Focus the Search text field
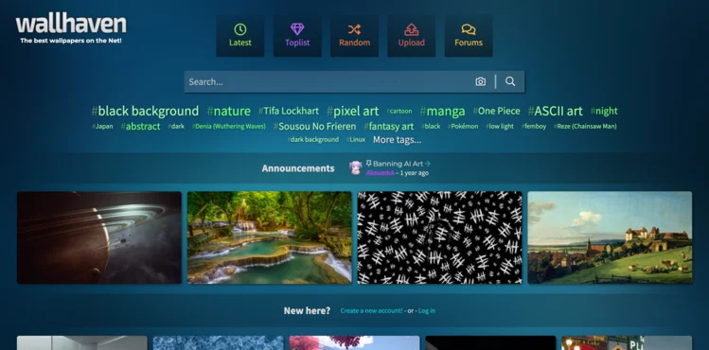The height and width of the screenshot is (350, 709). [x=328, y=81]
